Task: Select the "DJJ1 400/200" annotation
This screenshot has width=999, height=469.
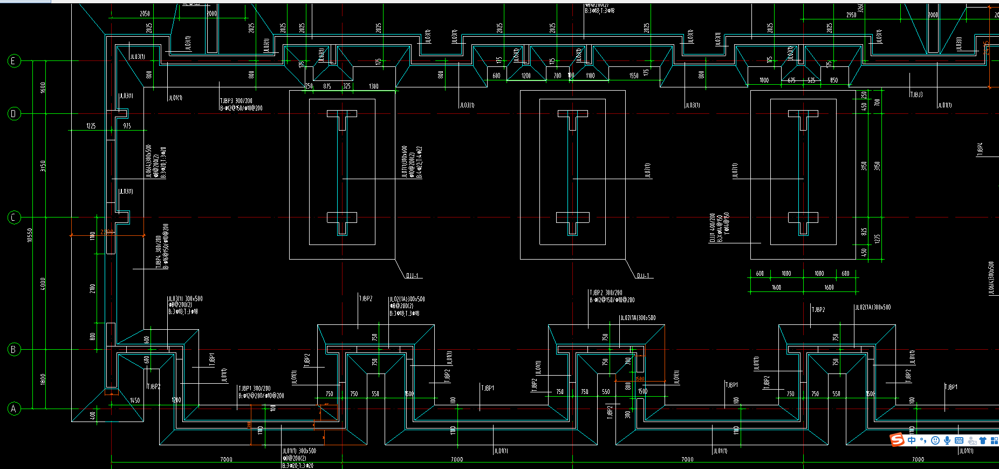Action: pyautogui.click(x=713, y=228)
